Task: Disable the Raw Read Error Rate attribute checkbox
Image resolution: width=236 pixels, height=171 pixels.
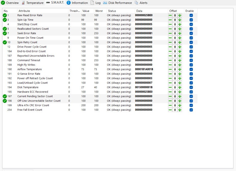Action: [191, 15]
